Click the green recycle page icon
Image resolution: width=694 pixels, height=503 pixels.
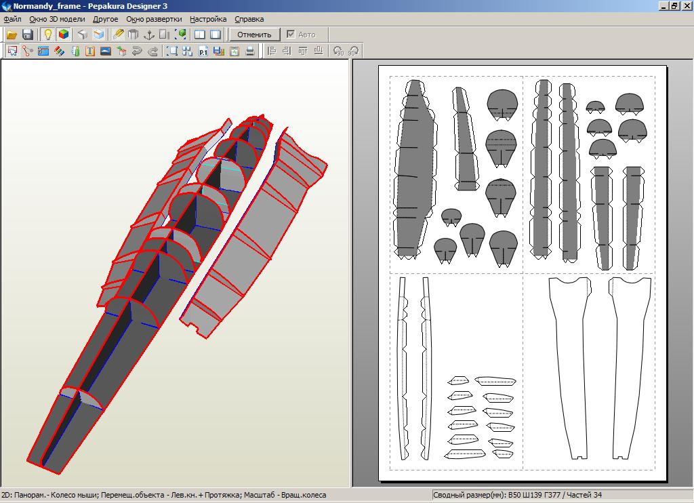[x=234, y=51]
